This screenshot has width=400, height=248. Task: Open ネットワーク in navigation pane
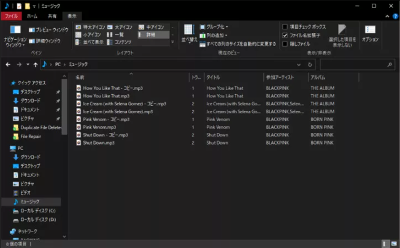click(23, 231)
